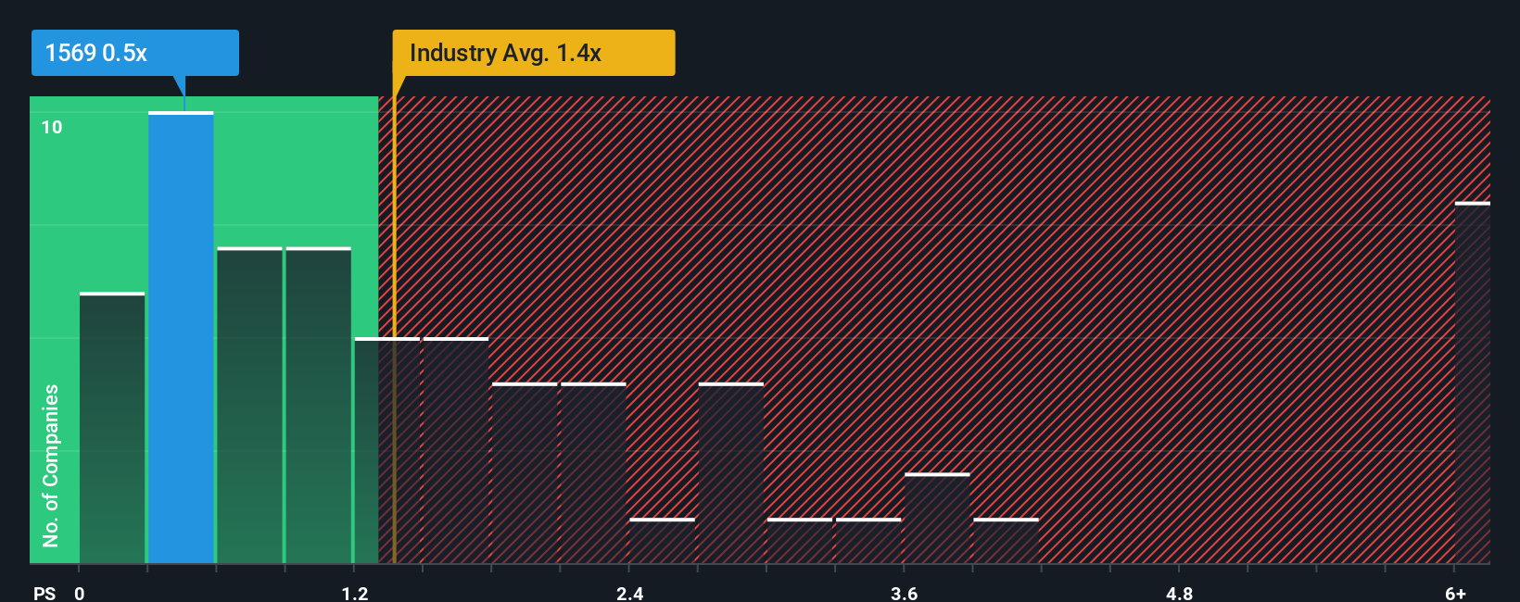The width and height of the screenshot is (1520, 602).
Task: Click the No. of Companies axis title
Action: [51, 465]
